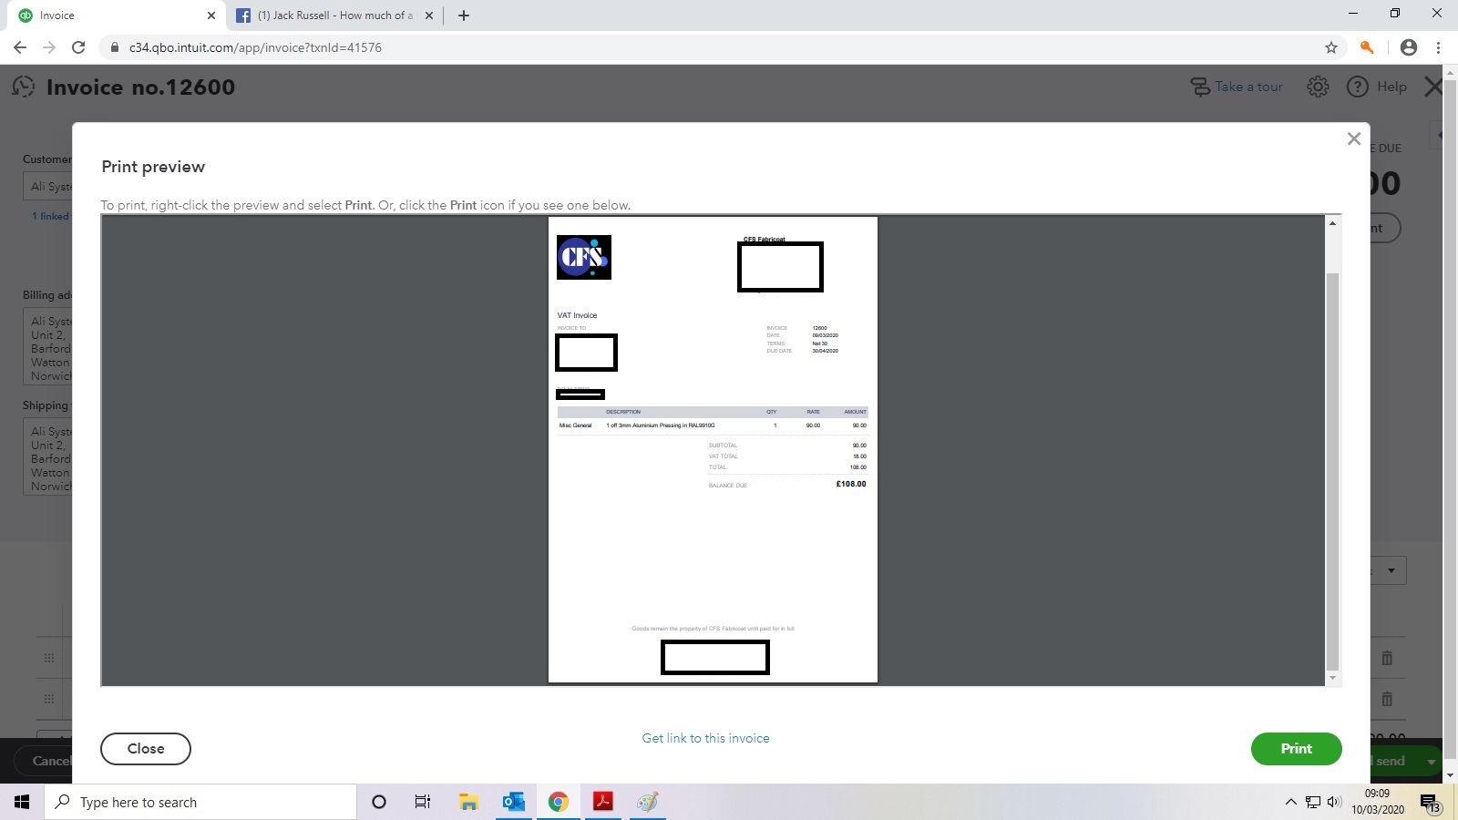Image resolution: width=1458 pixels, height=820 pixels.
Task: Click the key icon in the address bar
Action: [1366, 47]
